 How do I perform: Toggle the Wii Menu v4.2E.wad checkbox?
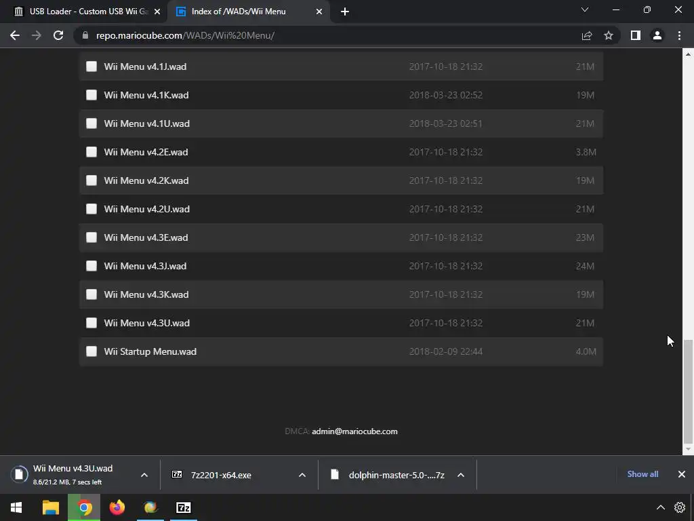point(91,152)
